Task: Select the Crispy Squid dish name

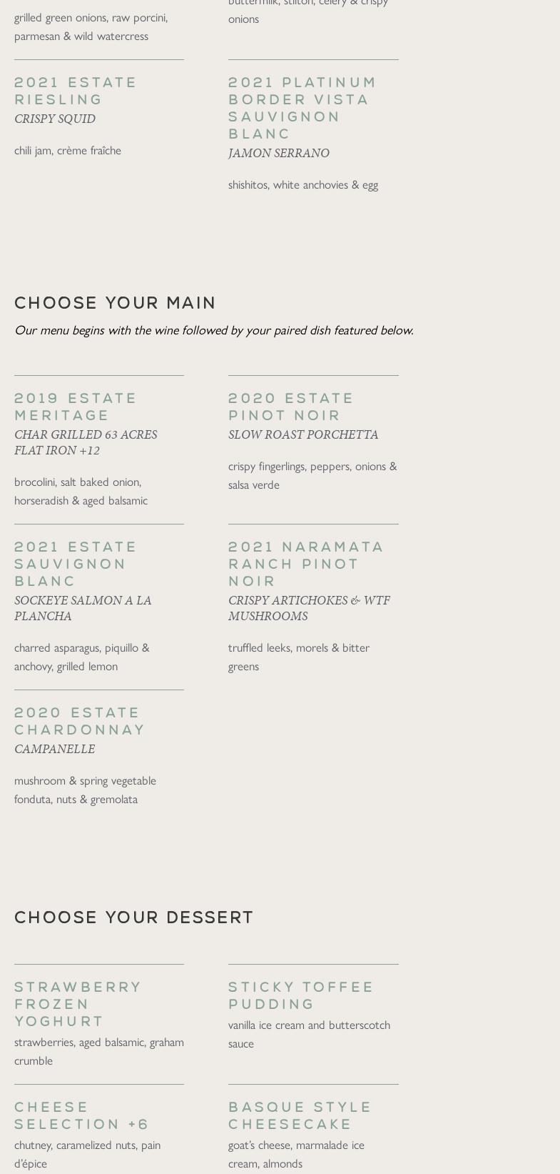Action: [55, 119]
